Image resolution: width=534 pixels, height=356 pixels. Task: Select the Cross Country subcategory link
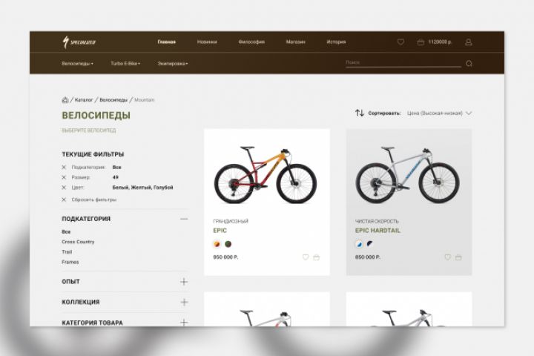[78, 242]
